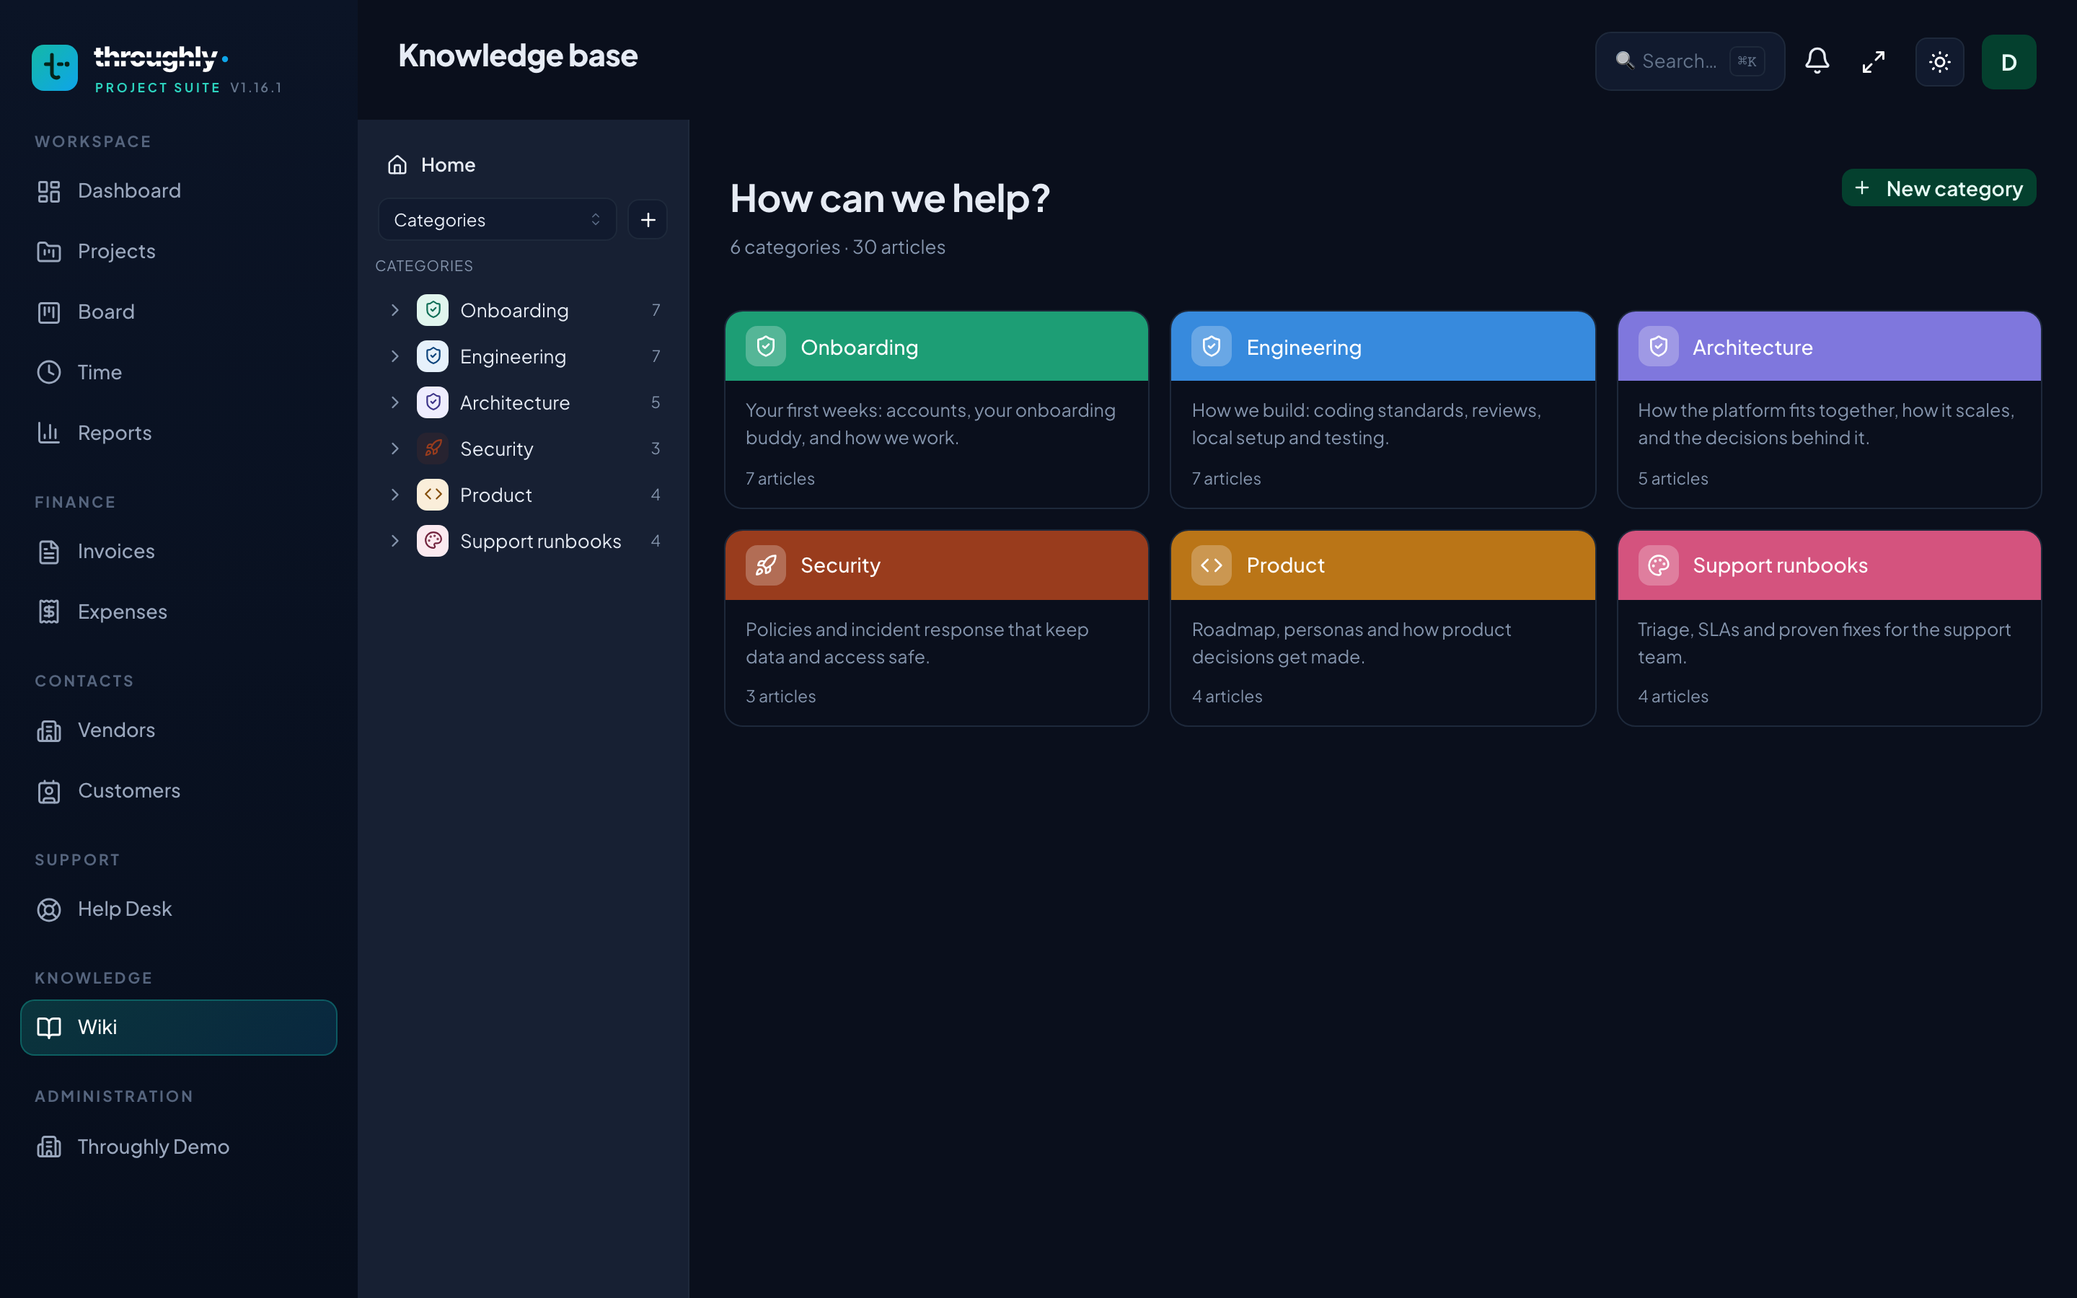Open the Engineering category card header
Image resolution: width=2077 pixels, height=1298 pixels.
(1383, 347)
